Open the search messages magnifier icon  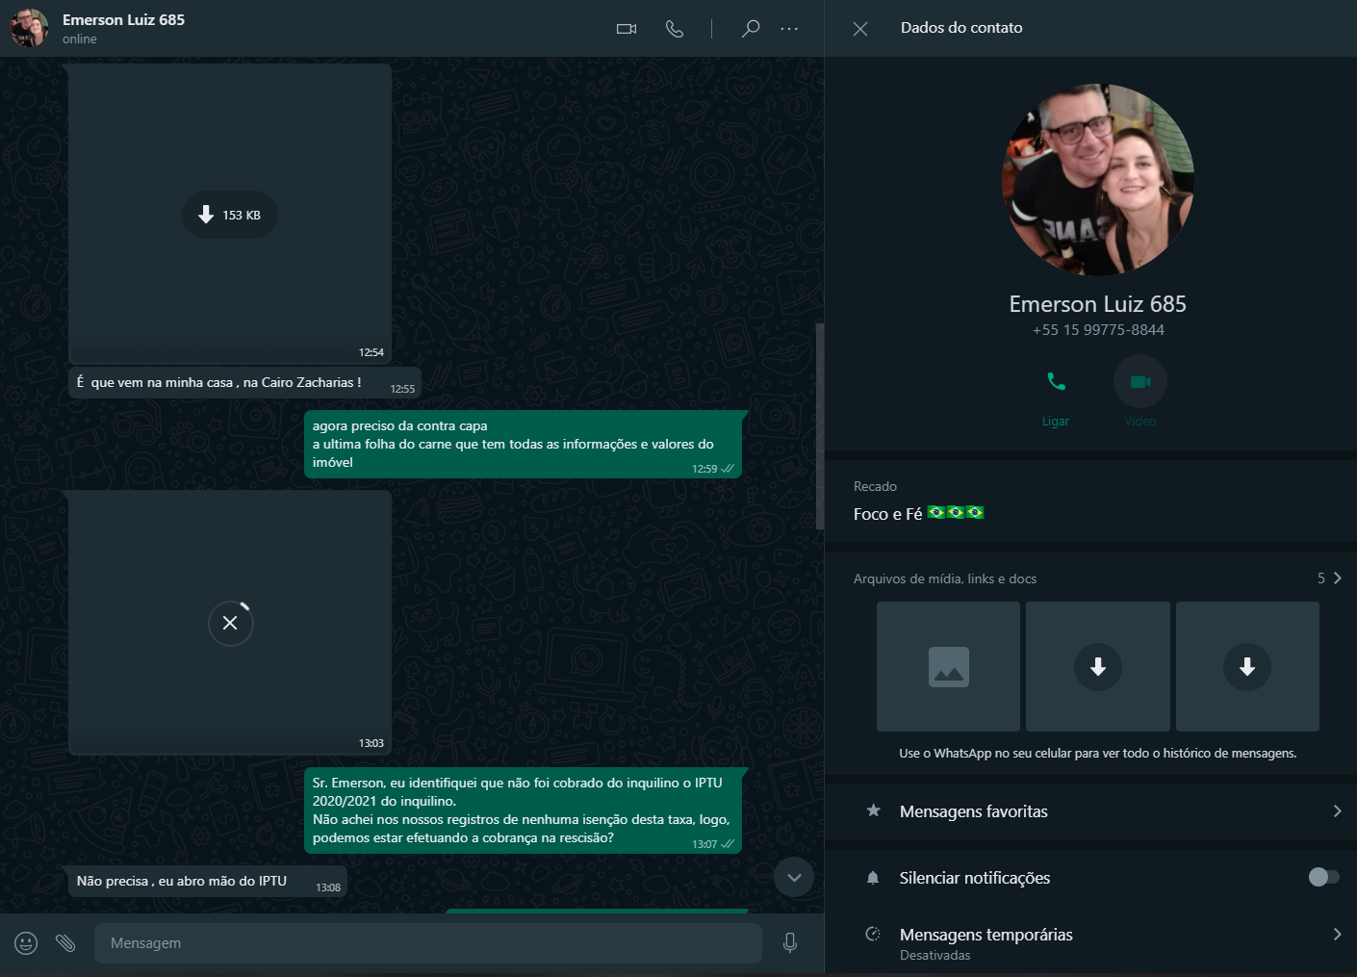tap(751, 29)
